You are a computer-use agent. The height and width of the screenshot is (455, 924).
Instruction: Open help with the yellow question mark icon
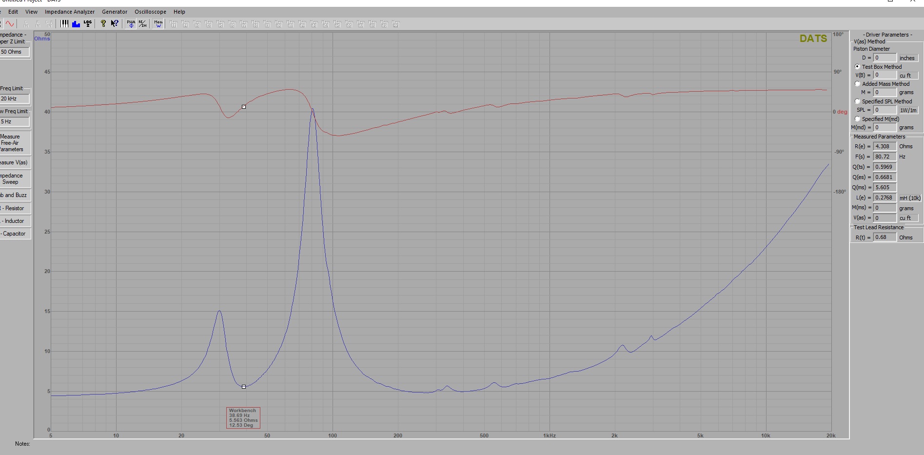pos(103,23)
